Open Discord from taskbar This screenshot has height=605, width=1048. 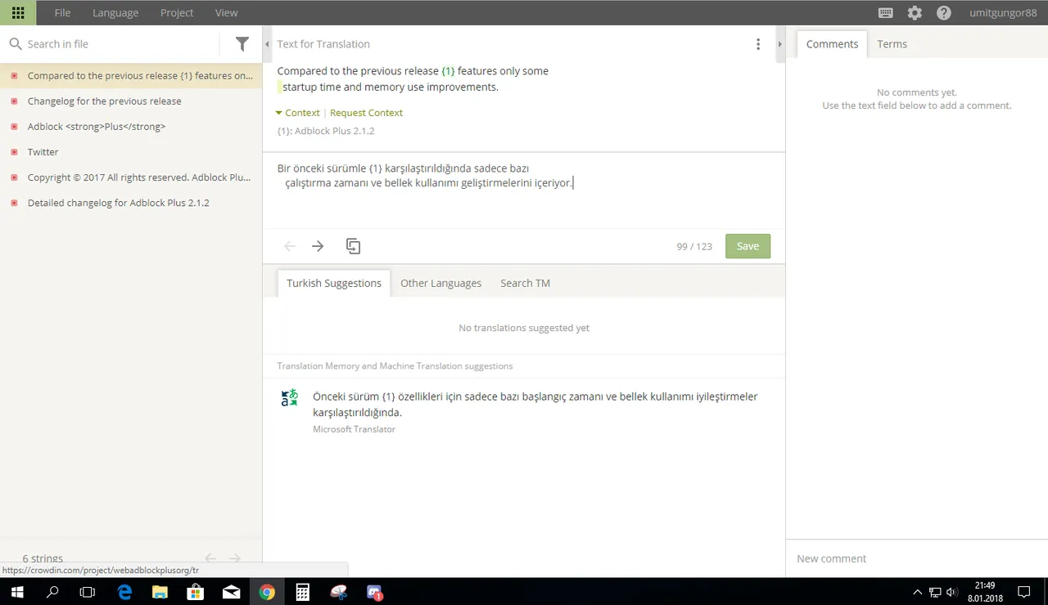pos(374,591)
